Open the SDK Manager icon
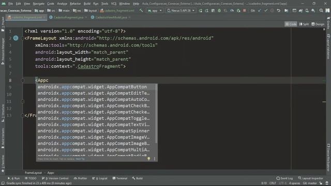Screen dimensions: 331x186 [x=313, y=10]
